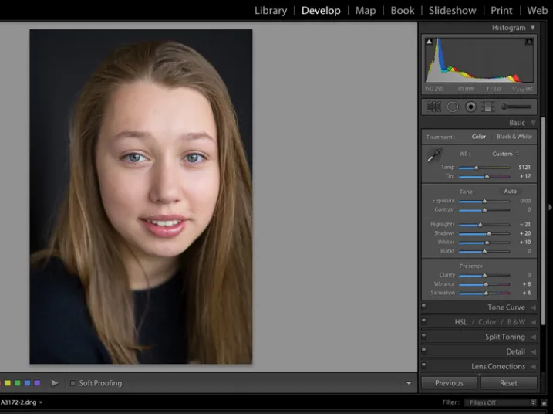553x414 pixels.
Task: Switch to the Library module
Action: pyautogui.click(x=271, y=11)
